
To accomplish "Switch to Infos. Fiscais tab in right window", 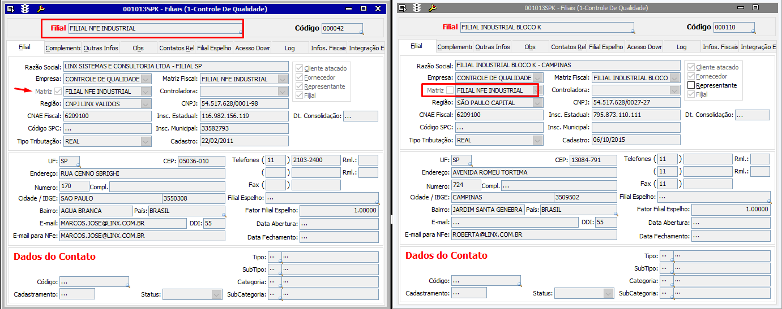I will click(720, 47).
